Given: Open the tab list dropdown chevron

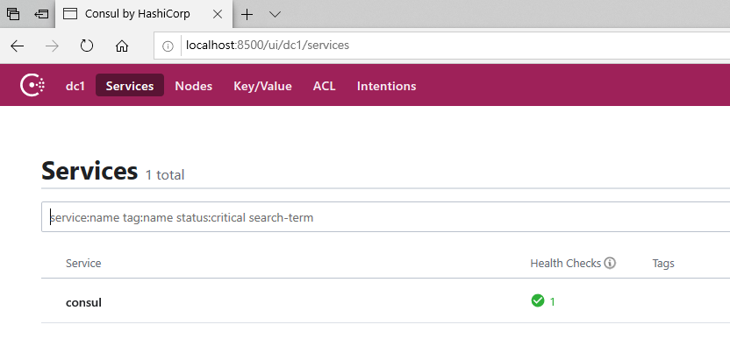Looking at the screenshot, I should [276, 14].
